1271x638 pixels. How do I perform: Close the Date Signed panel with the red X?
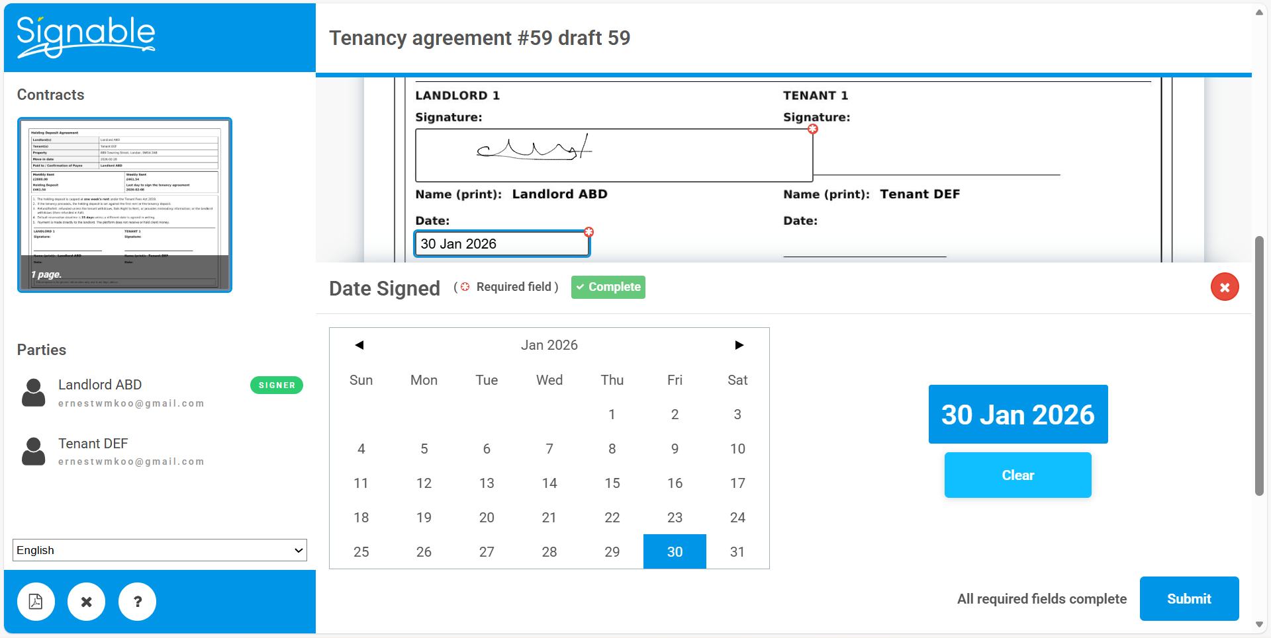point(1224,287)
